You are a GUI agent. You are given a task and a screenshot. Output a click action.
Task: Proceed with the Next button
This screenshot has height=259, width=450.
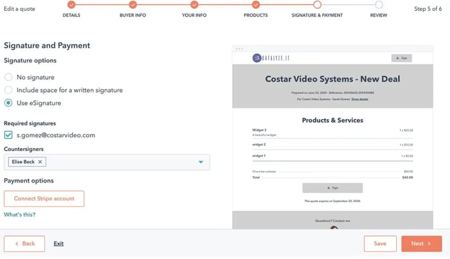[421, 244]
